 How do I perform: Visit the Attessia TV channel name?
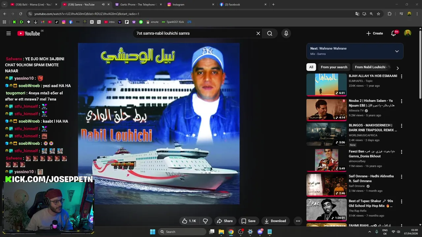[356, 111]
